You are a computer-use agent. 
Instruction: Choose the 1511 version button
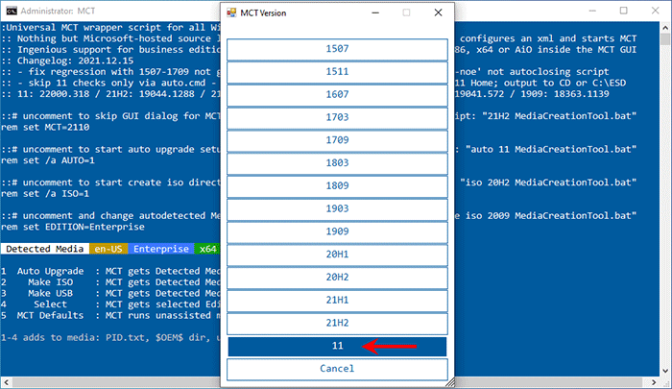click(x=337, y=72)
